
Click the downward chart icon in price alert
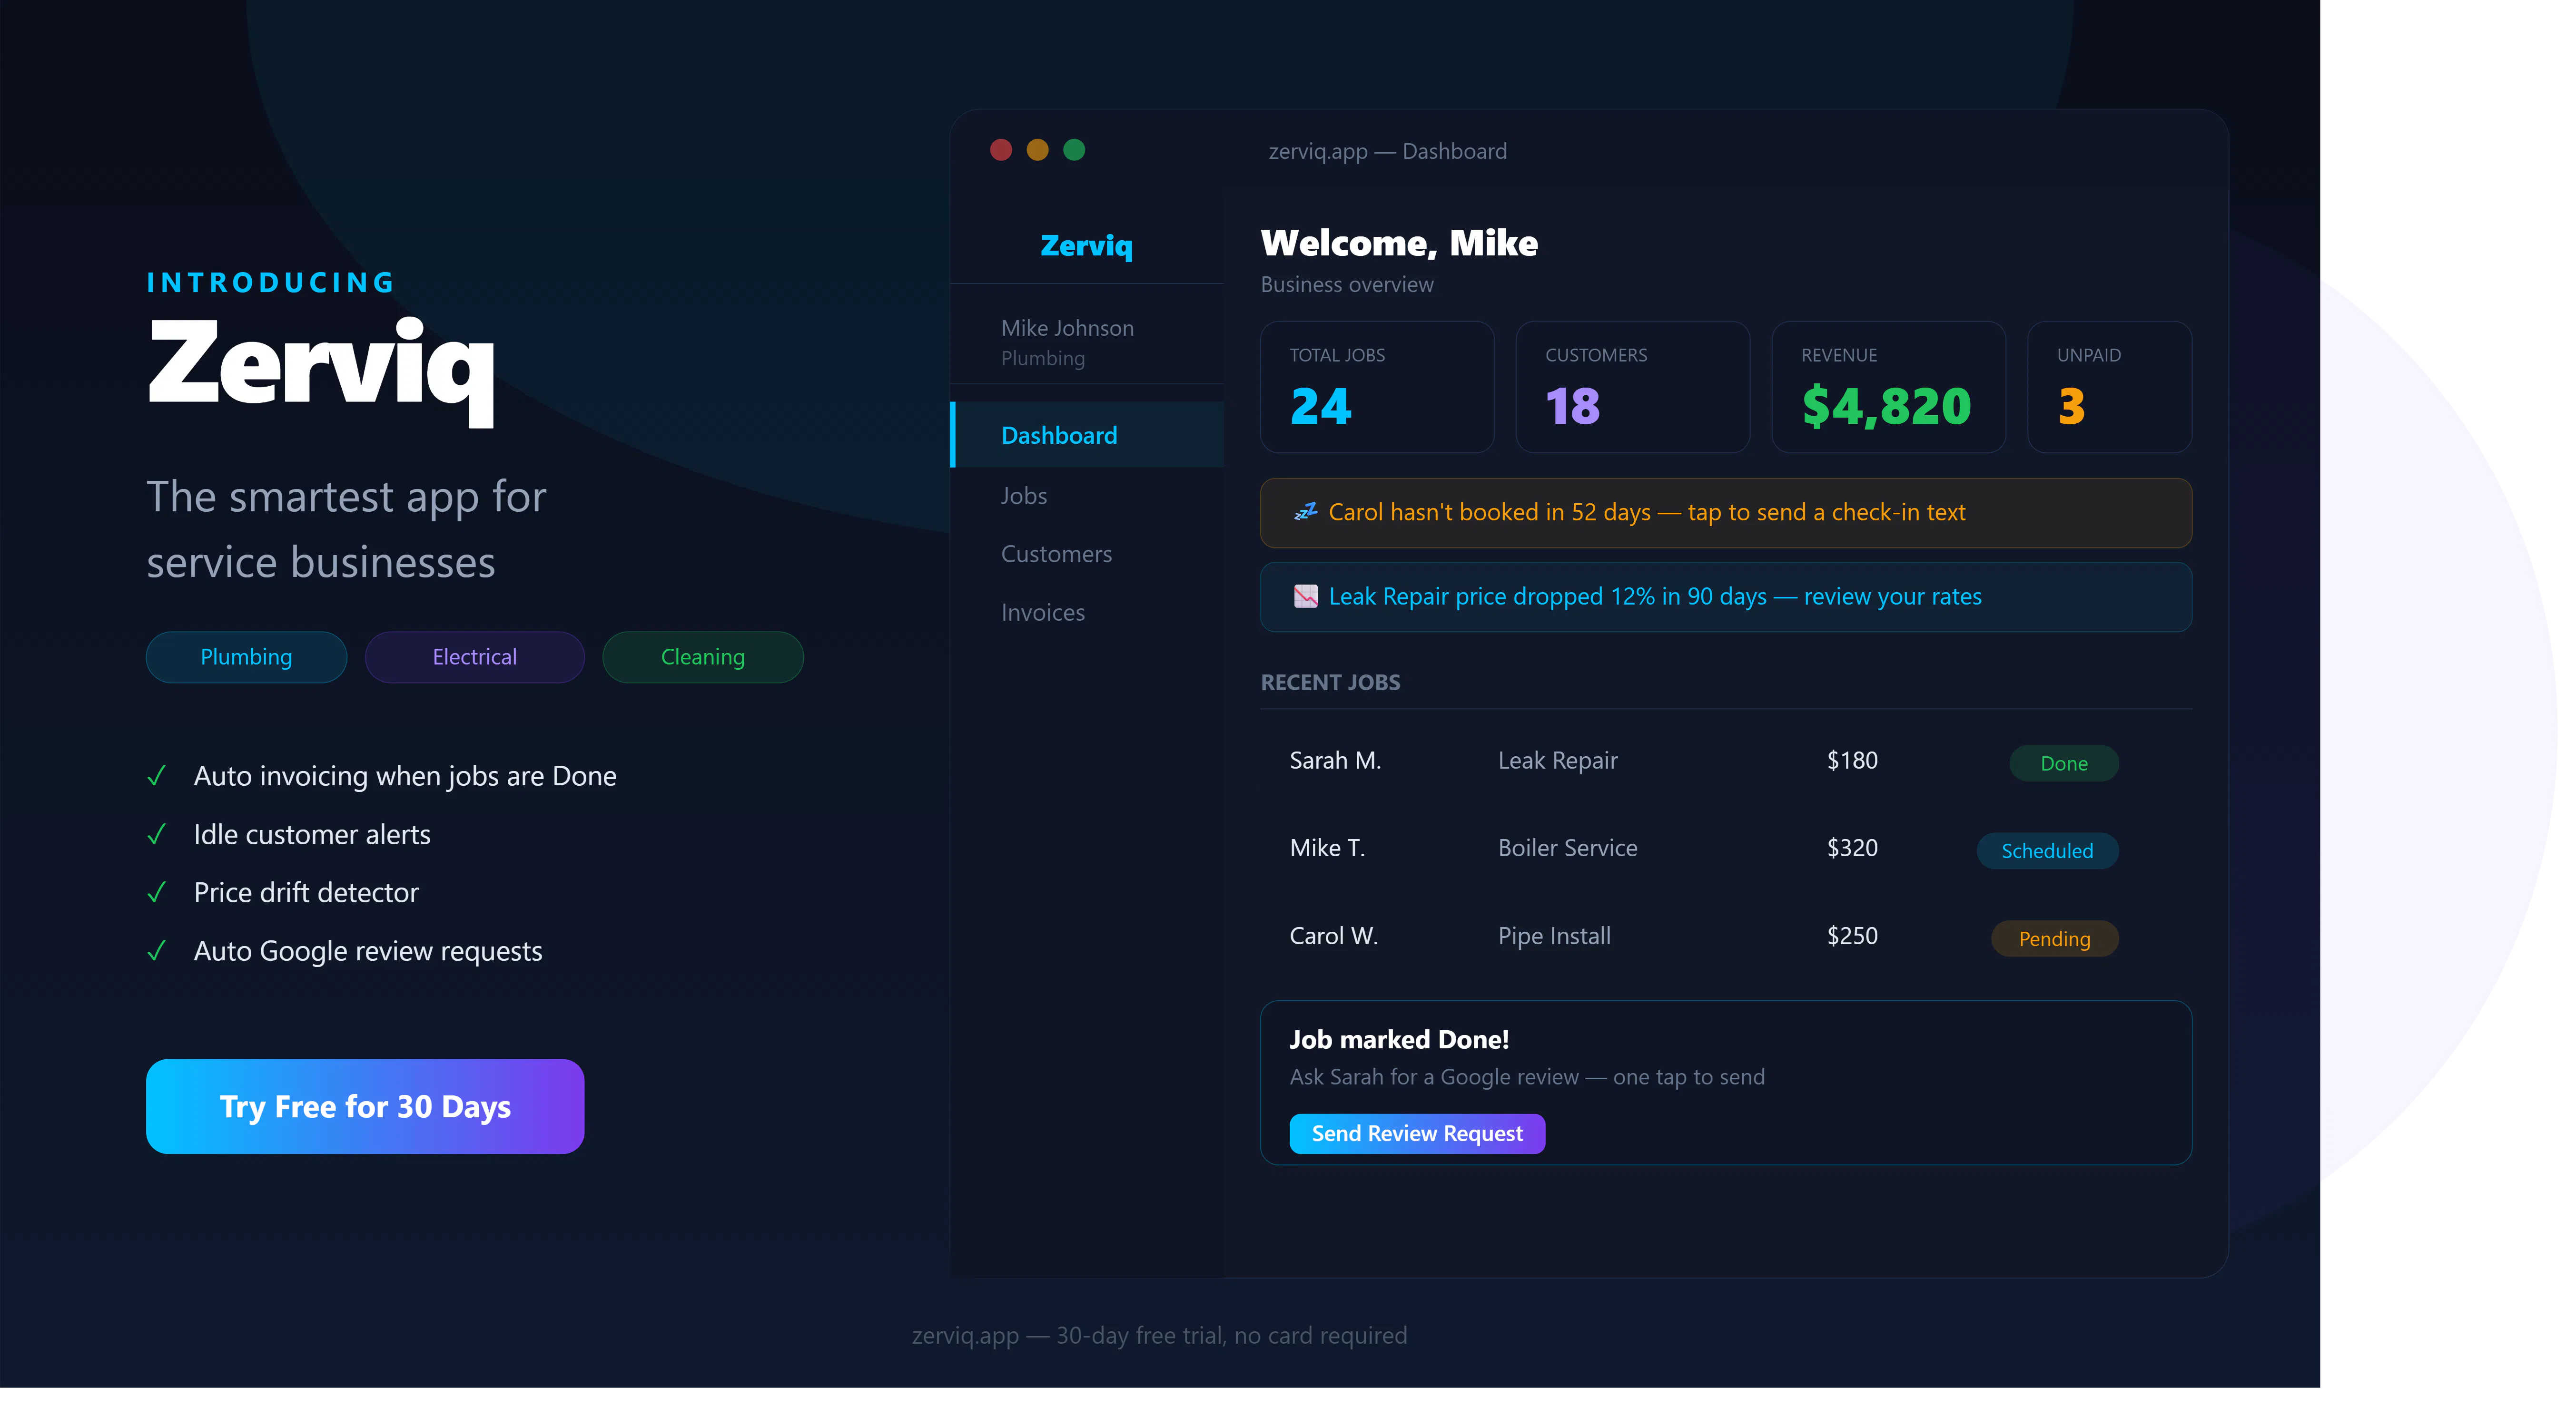[1306, 596]
